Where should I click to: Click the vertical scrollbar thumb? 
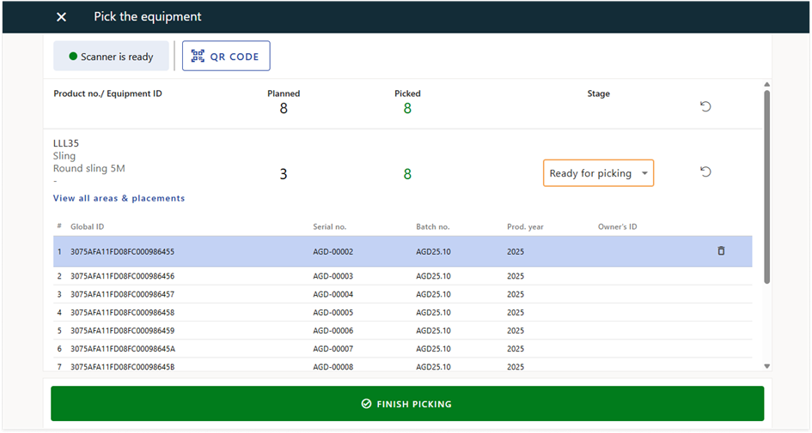tap(767, 187)
